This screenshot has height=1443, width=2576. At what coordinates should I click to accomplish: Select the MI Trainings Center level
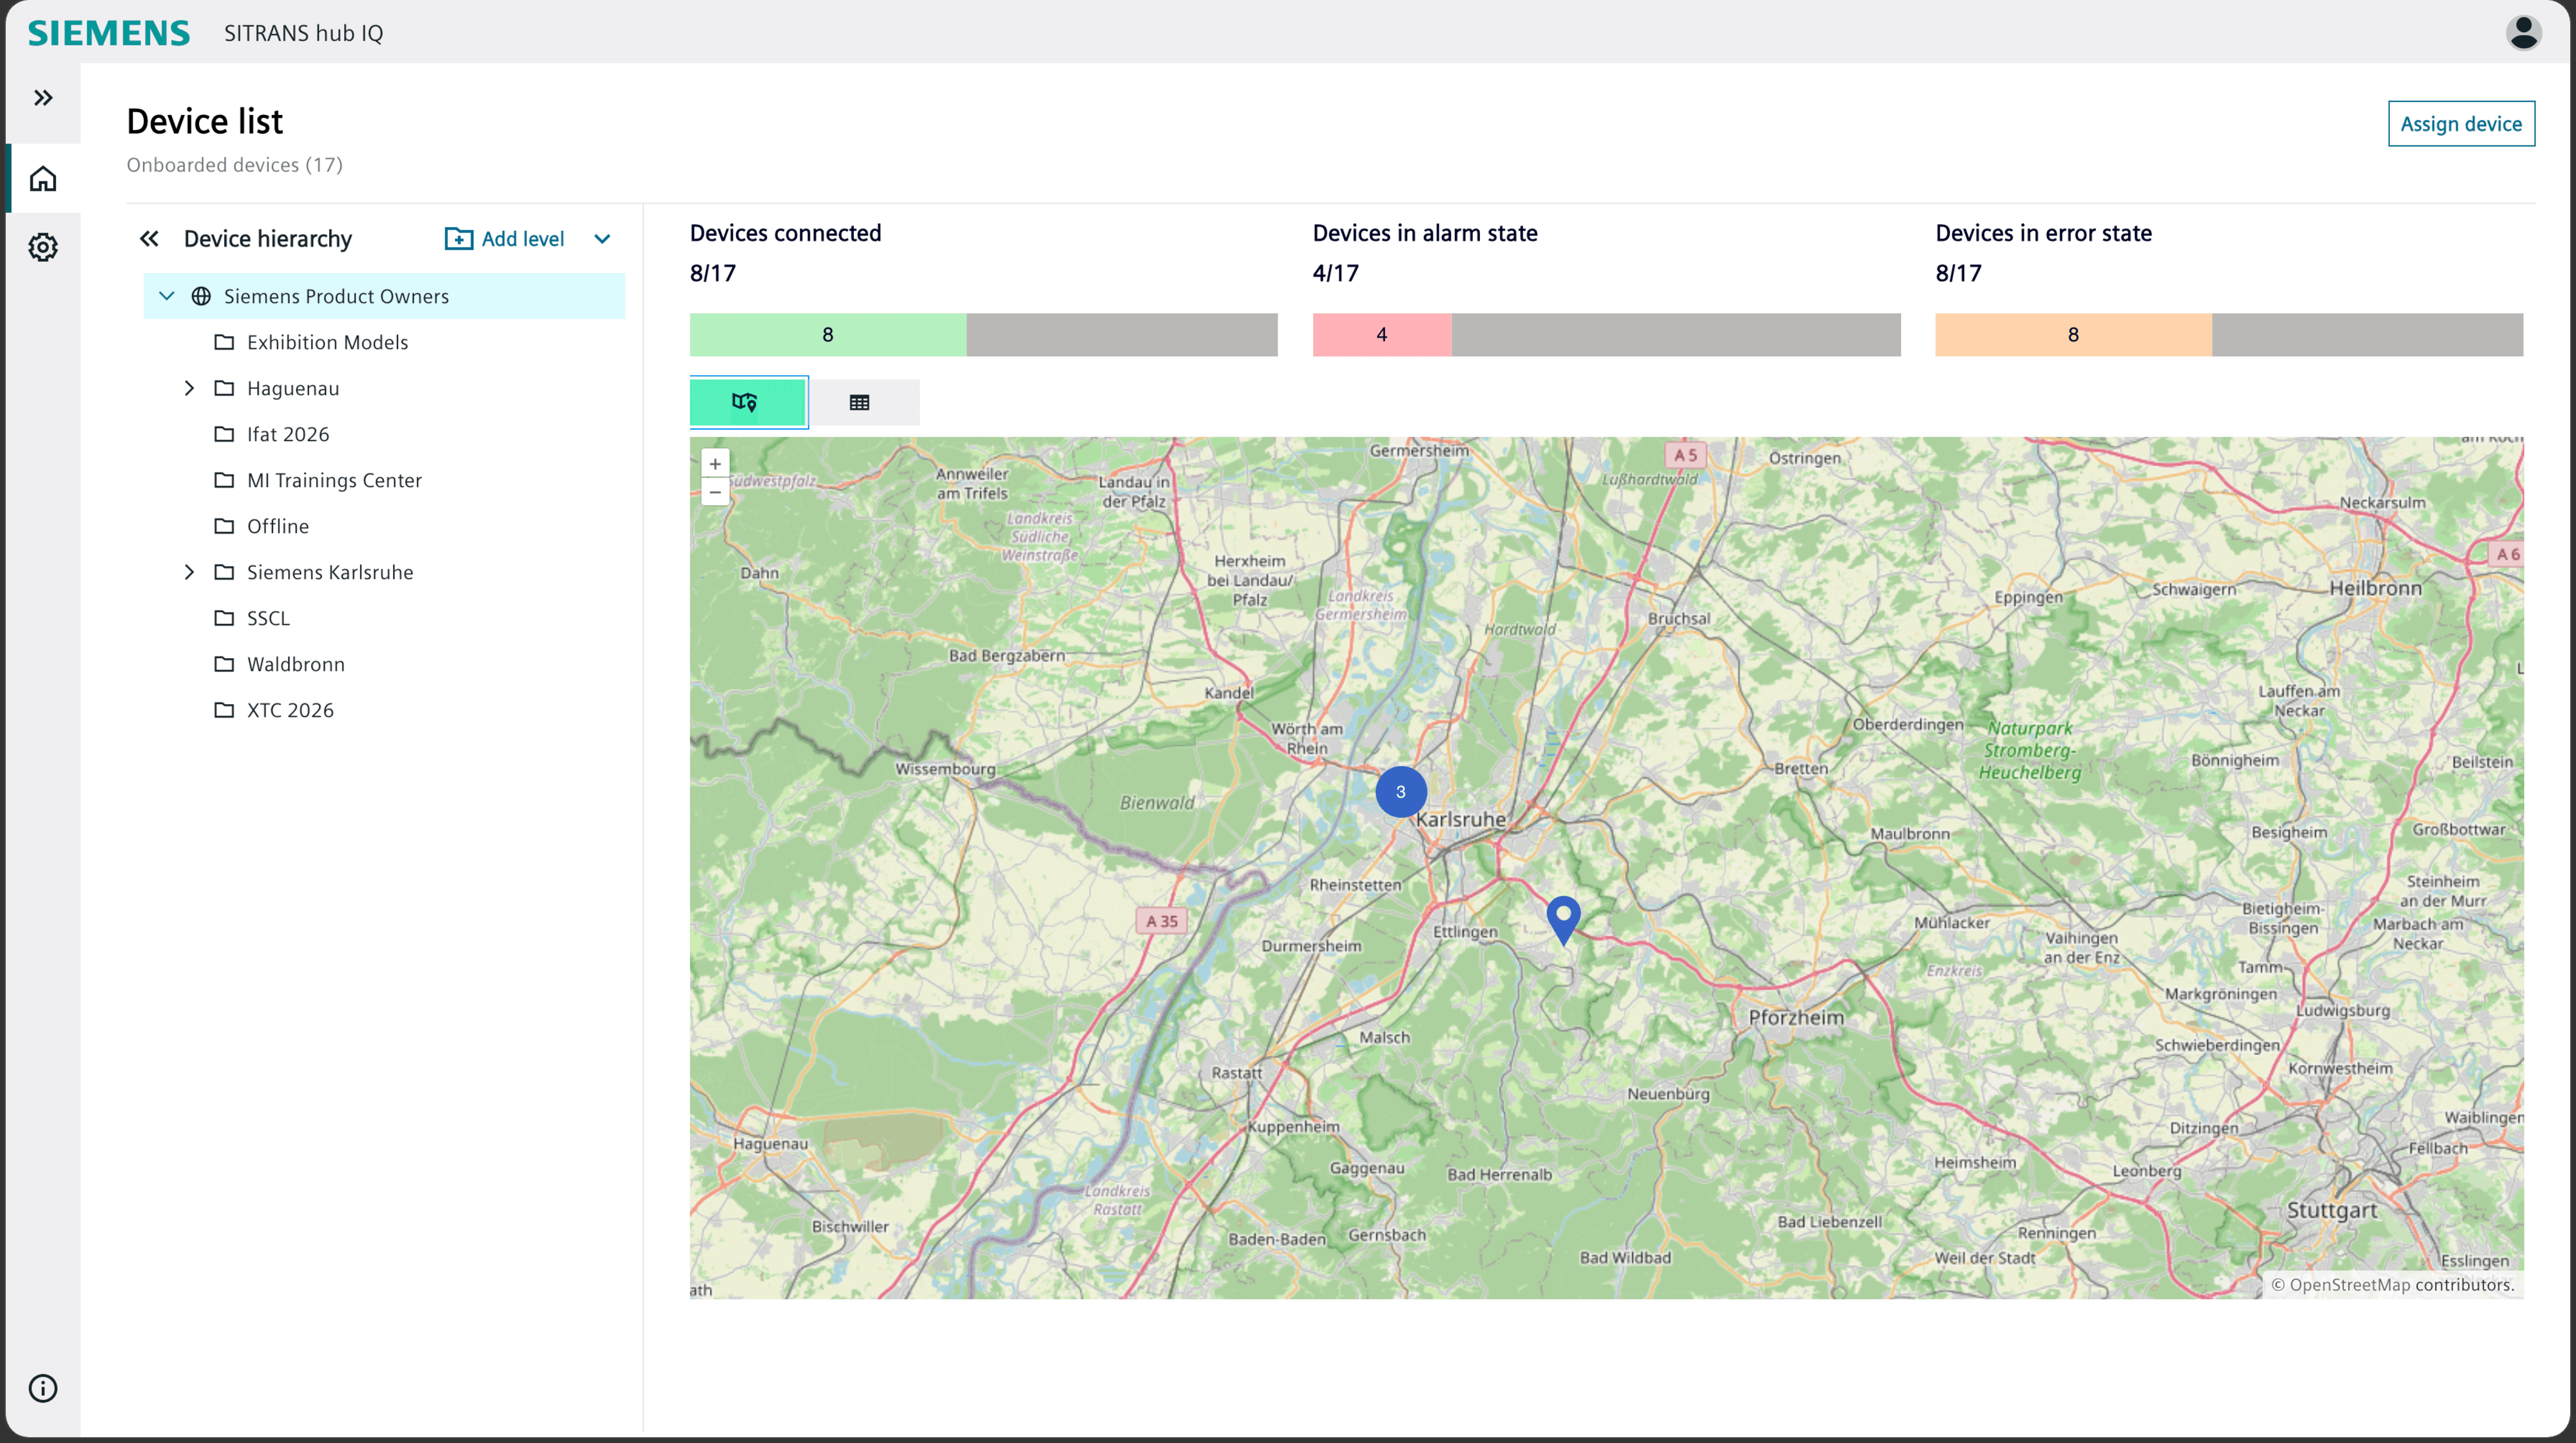[x=334, y=480]
